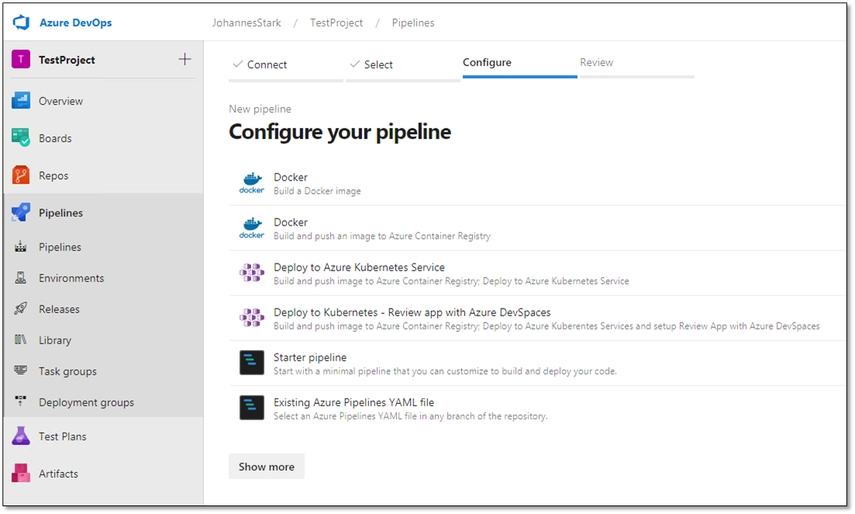
Task: Click the Deployment groups icon
Action: pyautogui.click(x=21, y=401)
